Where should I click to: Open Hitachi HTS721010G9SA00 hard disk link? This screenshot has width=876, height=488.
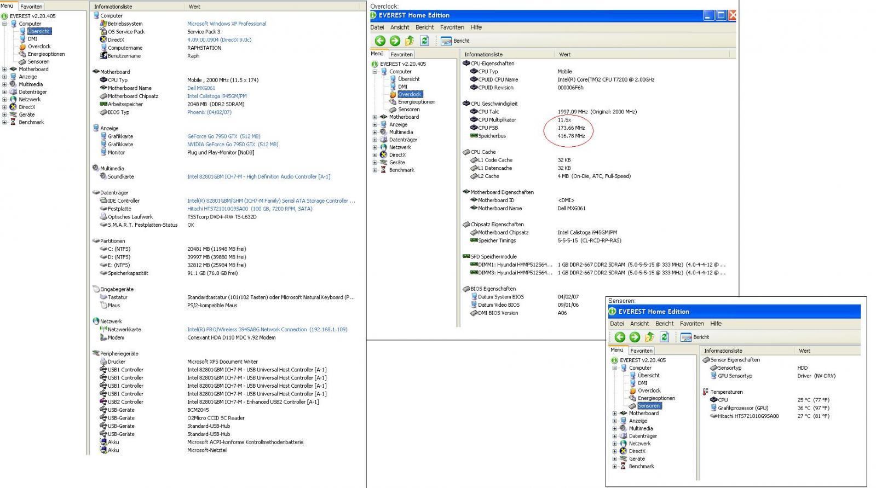250,209
